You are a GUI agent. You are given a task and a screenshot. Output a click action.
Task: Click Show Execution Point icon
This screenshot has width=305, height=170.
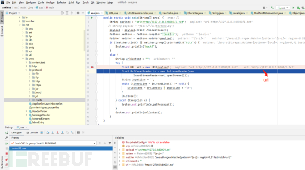[x=42, y=132]
